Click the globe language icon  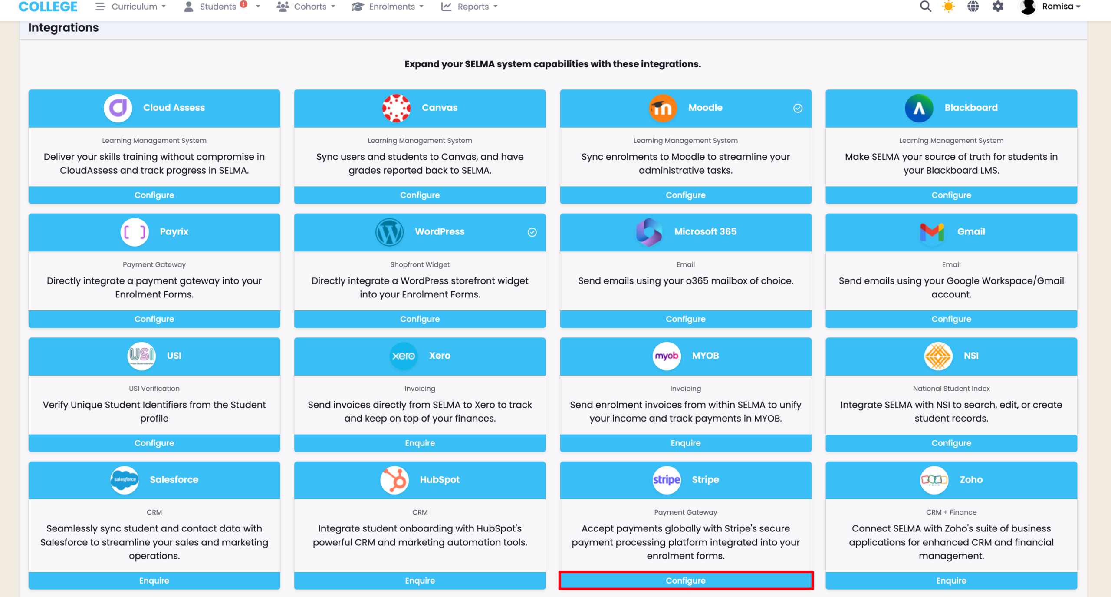pyautogui.click(x=973, y=7)
